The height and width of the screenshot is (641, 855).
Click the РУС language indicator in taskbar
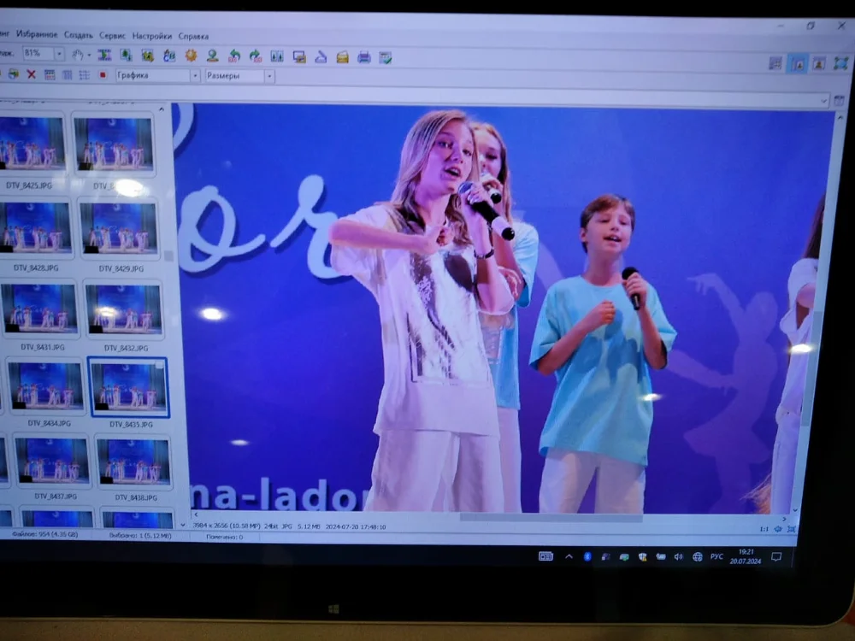point(716,556)
